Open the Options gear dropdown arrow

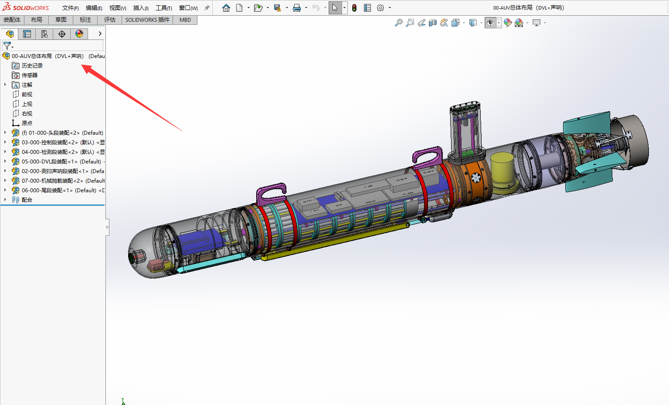(390, 8)
